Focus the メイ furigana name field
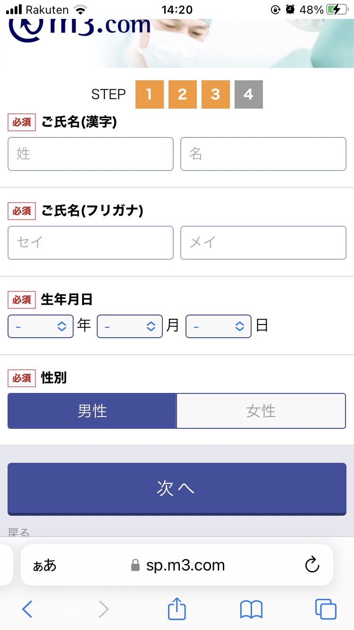Viewport: 354px width, 630px height. click(x=263, y=243)
